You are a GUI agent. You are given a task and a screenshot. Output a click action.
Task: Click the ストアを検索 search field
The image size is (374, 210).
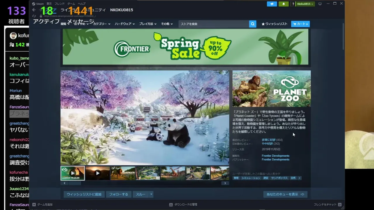(214, 24)
